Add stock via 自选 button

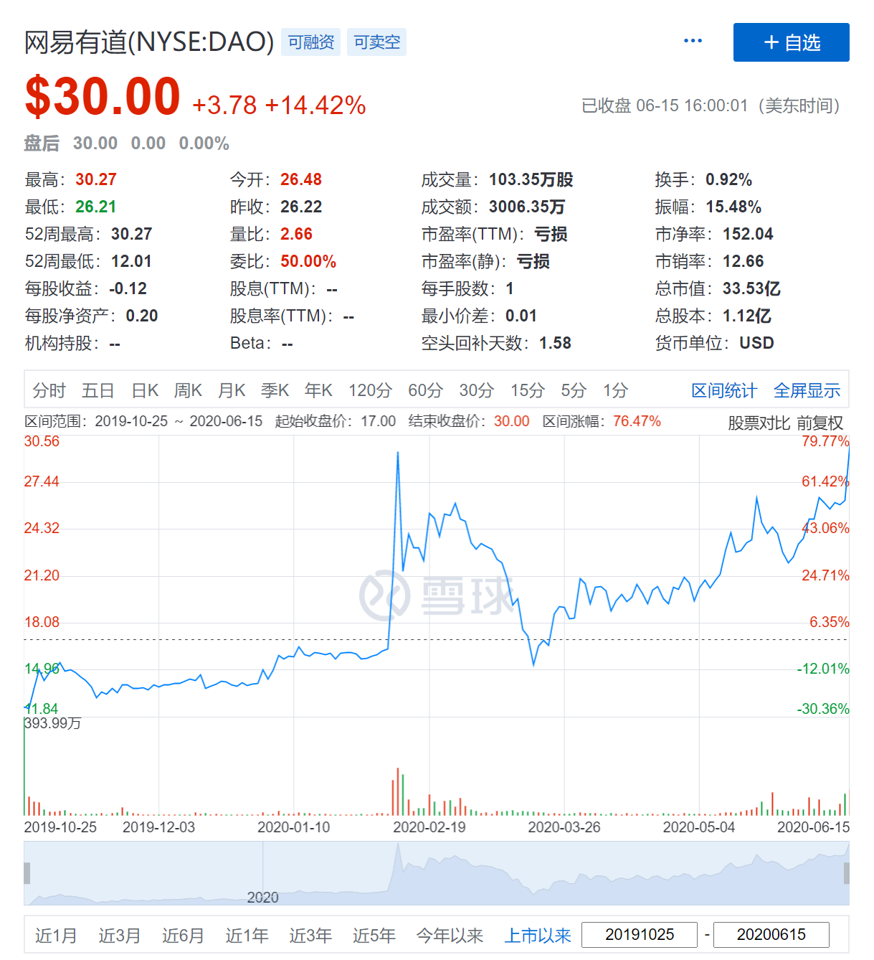[x=791, y=42]
